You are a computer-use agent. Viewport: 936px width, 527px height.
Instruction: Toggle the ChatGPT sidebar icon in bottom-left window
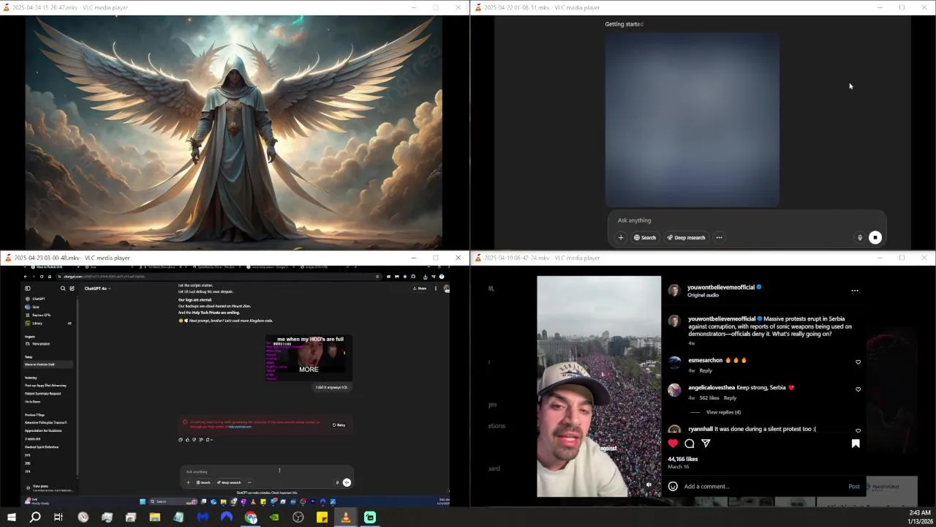click(28, 288)
